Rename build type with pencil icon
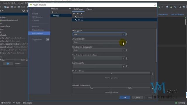The width and height of the screenshot is (187, 105). point(82,14)
